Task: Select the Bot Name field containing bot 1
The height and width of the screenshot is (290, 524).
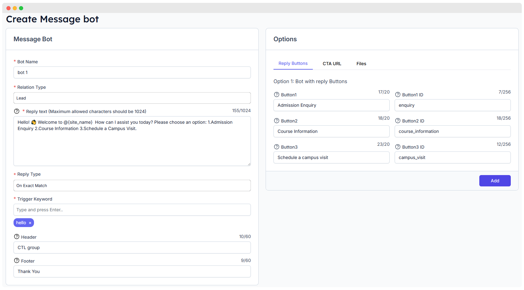Action: [x=132, y=72]
